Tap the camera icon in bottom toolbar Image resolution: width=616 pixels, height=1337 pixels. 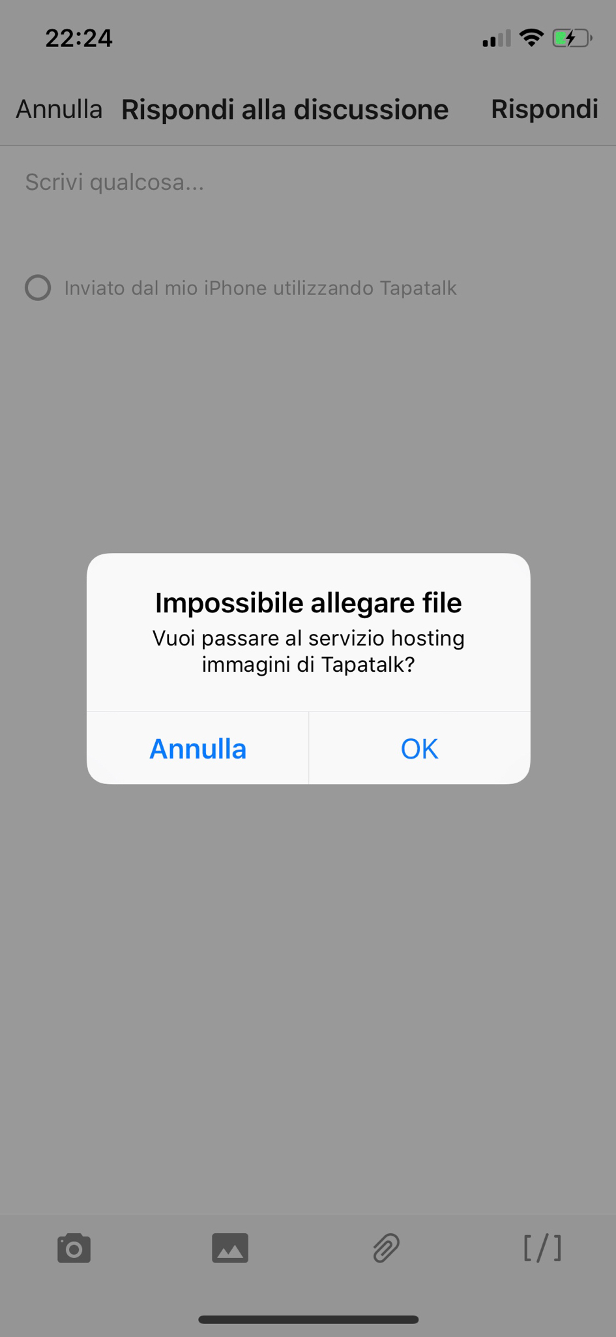tap(74, 1248)
